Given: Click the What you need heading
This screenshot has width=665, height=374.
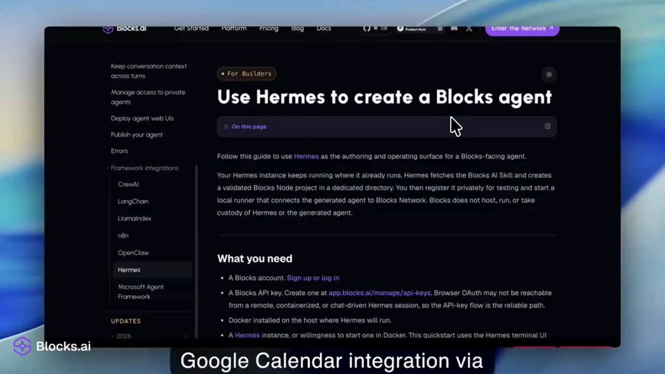Looking at the screenshot, I should 255,259.
